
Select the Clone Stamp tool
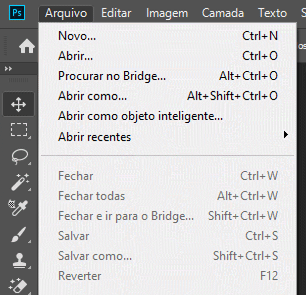coord(19,260)
